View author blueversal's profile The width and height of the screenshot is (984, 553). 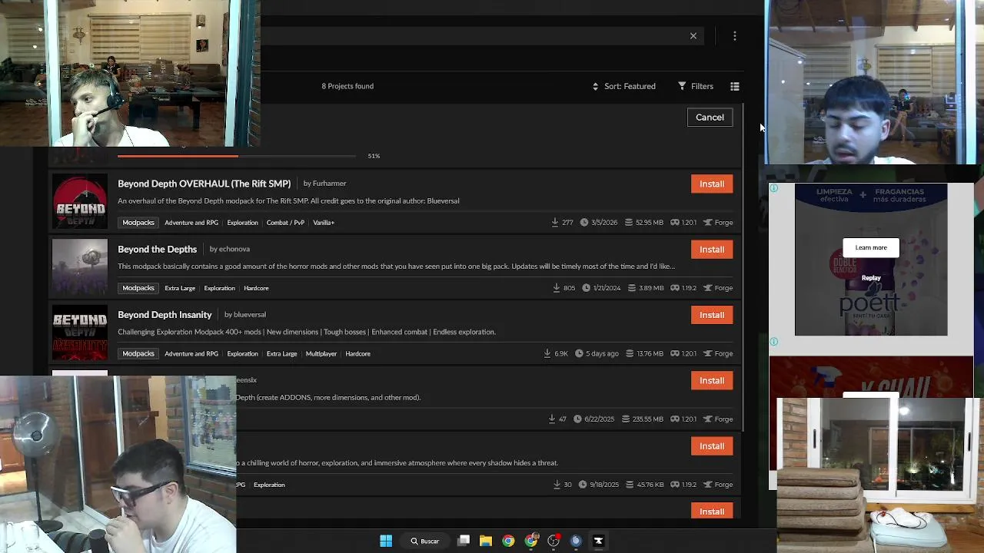[x=249, y=315]
